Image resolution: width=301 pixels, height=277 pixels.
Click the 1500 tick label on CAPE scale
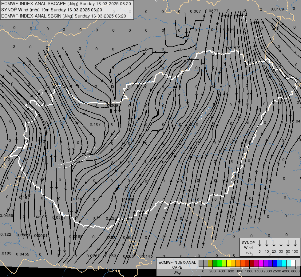click(x=258, y=271)
